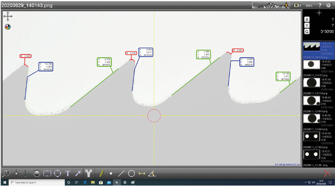Select blue measurement label X -2.660
Screen dimensions: 335x186
pyautogui.click(x=146, y=52)
